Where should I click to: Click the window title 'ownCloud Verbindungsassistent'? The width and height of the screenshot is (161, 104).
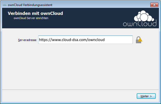[30, 5]
